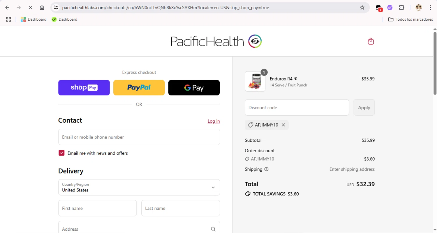Stop loading the page
This screenshot has width=437, height=233.
30,8
